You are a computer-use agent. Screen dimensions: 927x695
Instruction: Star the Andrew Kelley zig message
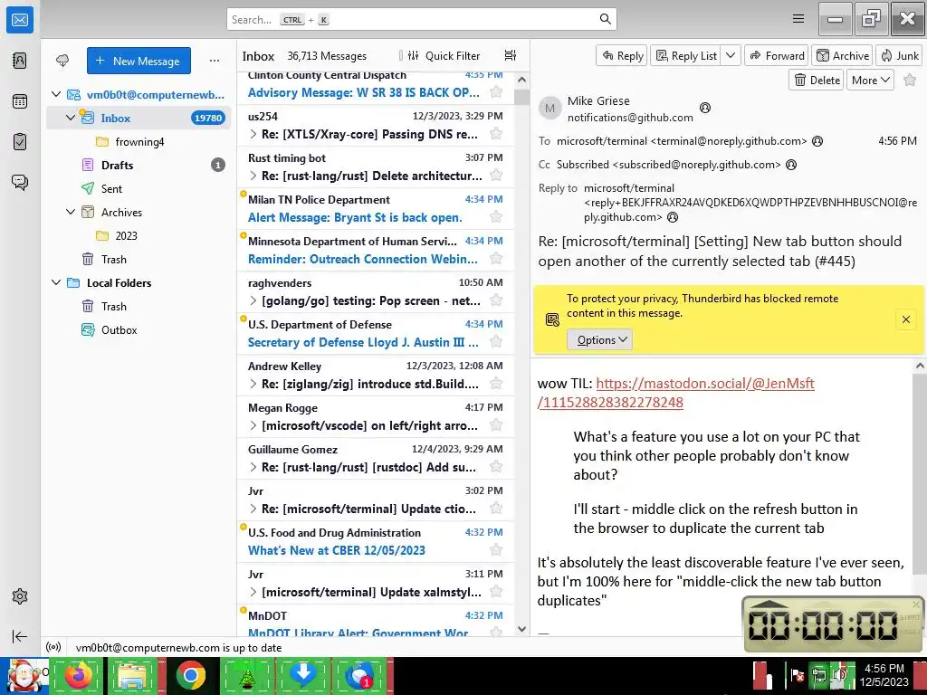[497, 384]
